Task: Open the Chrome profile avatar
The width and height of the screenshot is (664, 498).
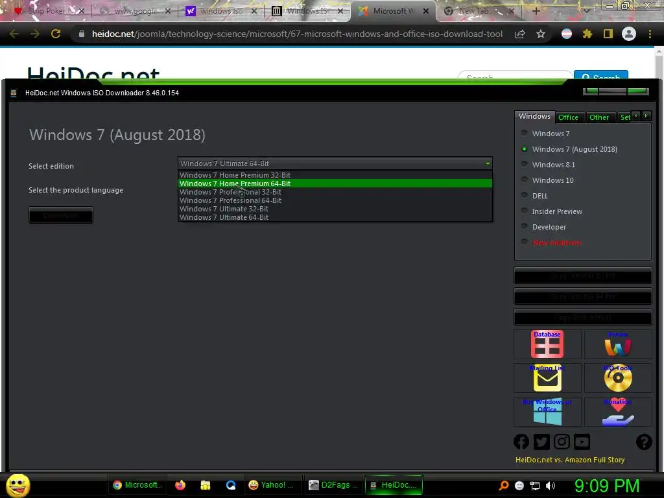Action: [x=629, y=34]
